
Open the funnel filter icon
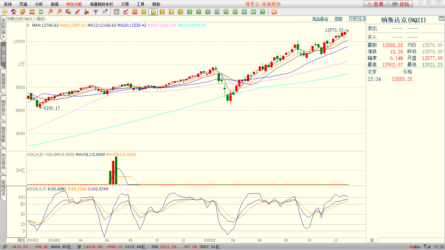coord(95,12)
